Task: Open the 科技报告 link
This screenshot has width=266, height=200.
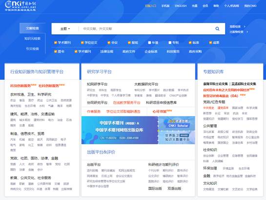Action: pyautogui.click(x=173, y=51)
